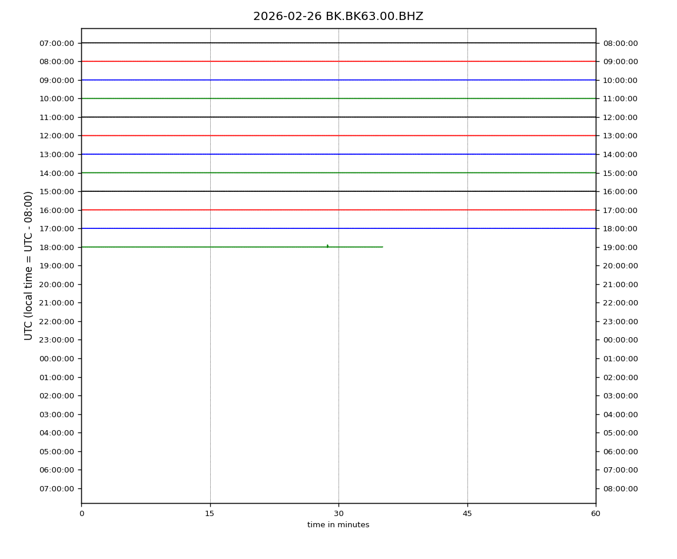Select the left-axis 10:00:00 time label
Screen dimensions: 677x559
coord(57,99)
